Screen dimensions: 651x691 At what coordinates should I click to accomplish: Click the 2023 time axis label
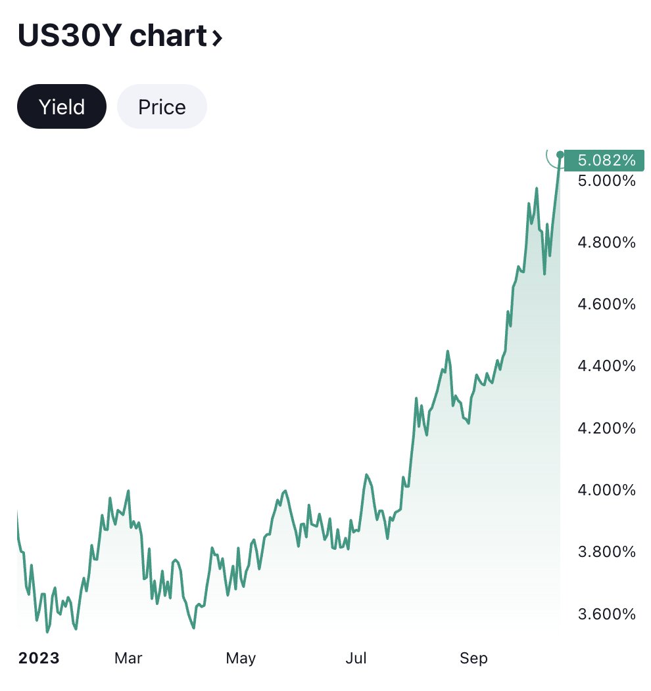[39, 658]
